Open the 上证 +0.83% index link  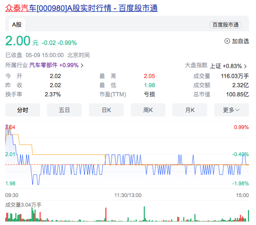point(226,66)
